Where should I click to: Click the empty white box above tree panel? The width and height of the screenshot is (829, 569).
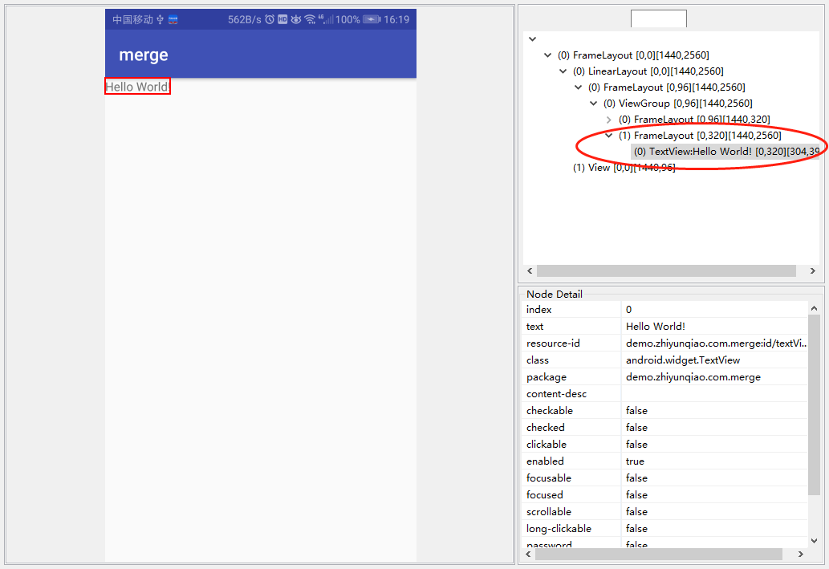click(659, 18)
